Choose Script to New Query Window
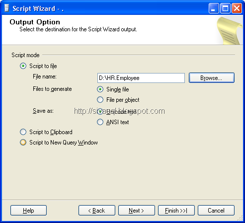The height and width of the screenshot is (223, 245). point(59,143)
